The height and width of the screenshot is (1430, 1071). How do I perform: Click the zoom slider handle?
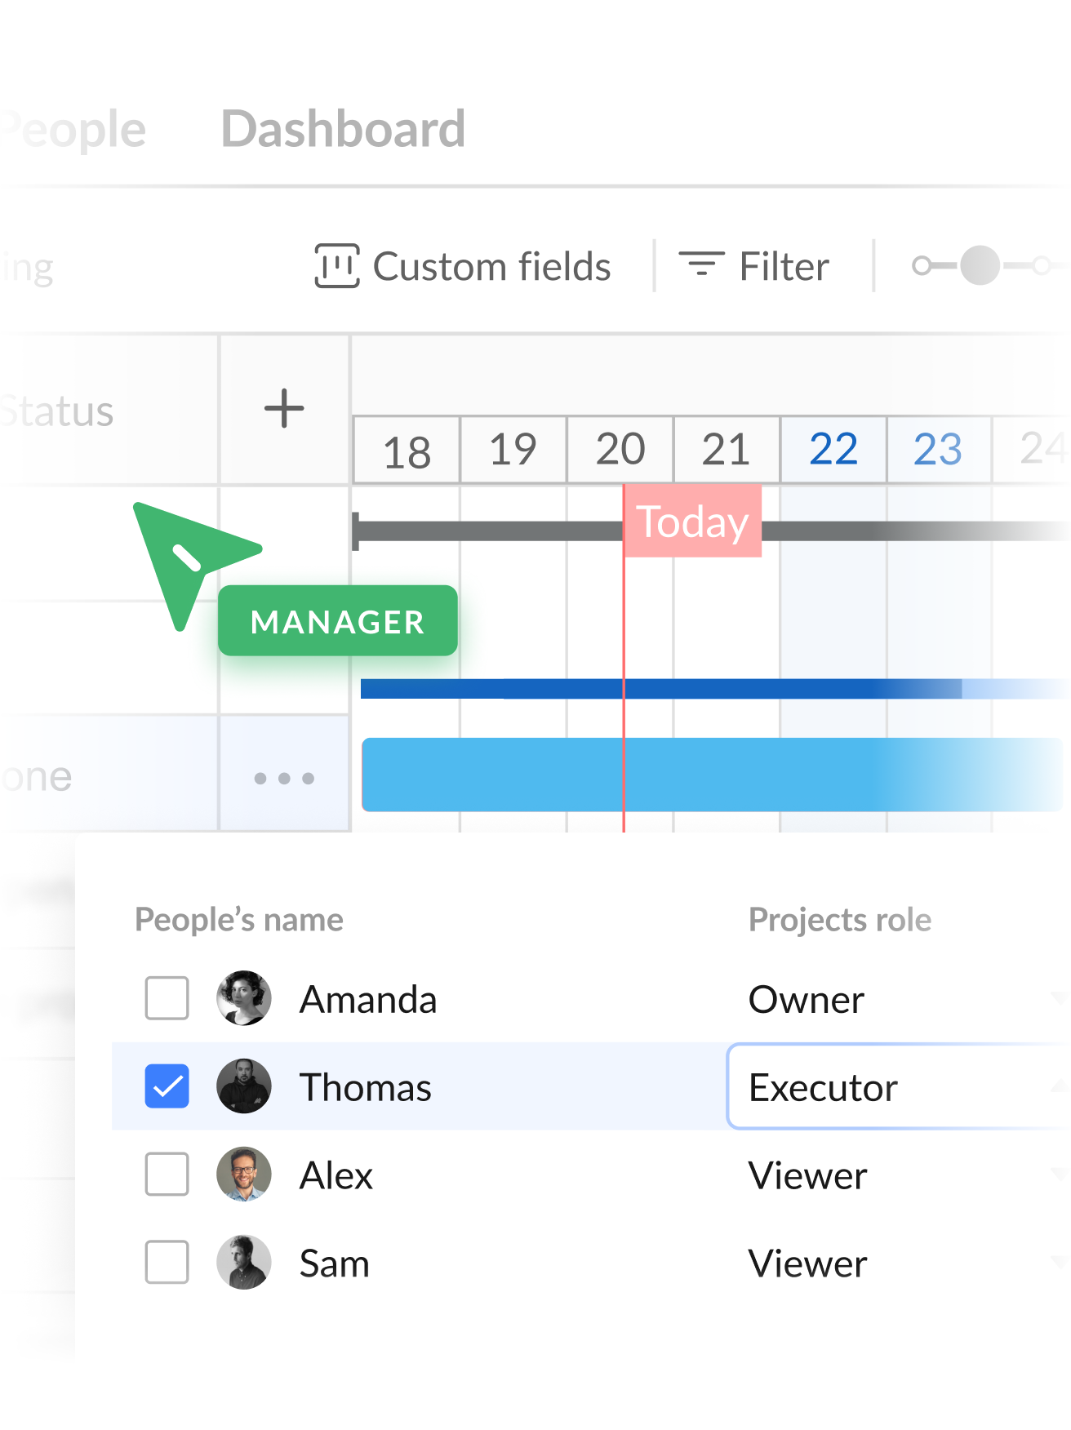tap(980, 265)
